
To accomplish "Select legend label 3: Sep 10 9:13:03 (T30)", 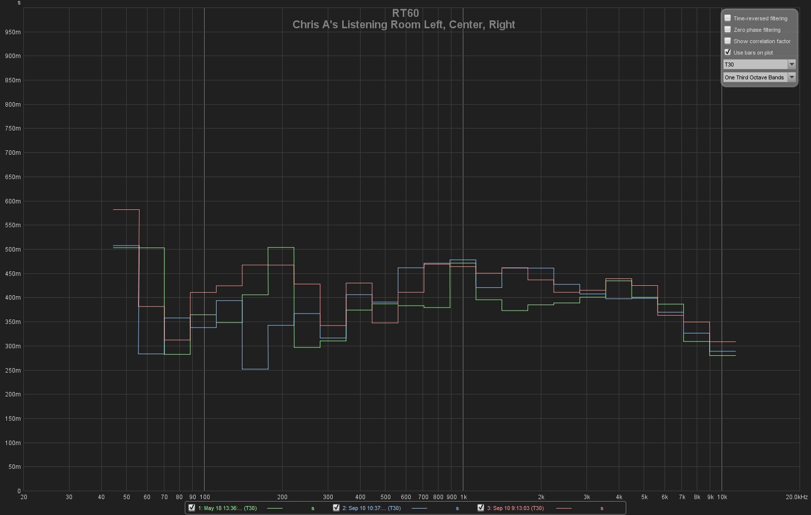I will 516,508.
